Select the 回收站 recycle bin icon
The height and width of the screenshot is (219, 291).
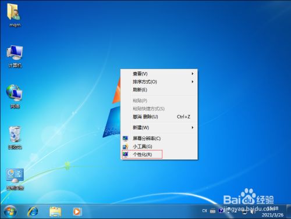15,138
